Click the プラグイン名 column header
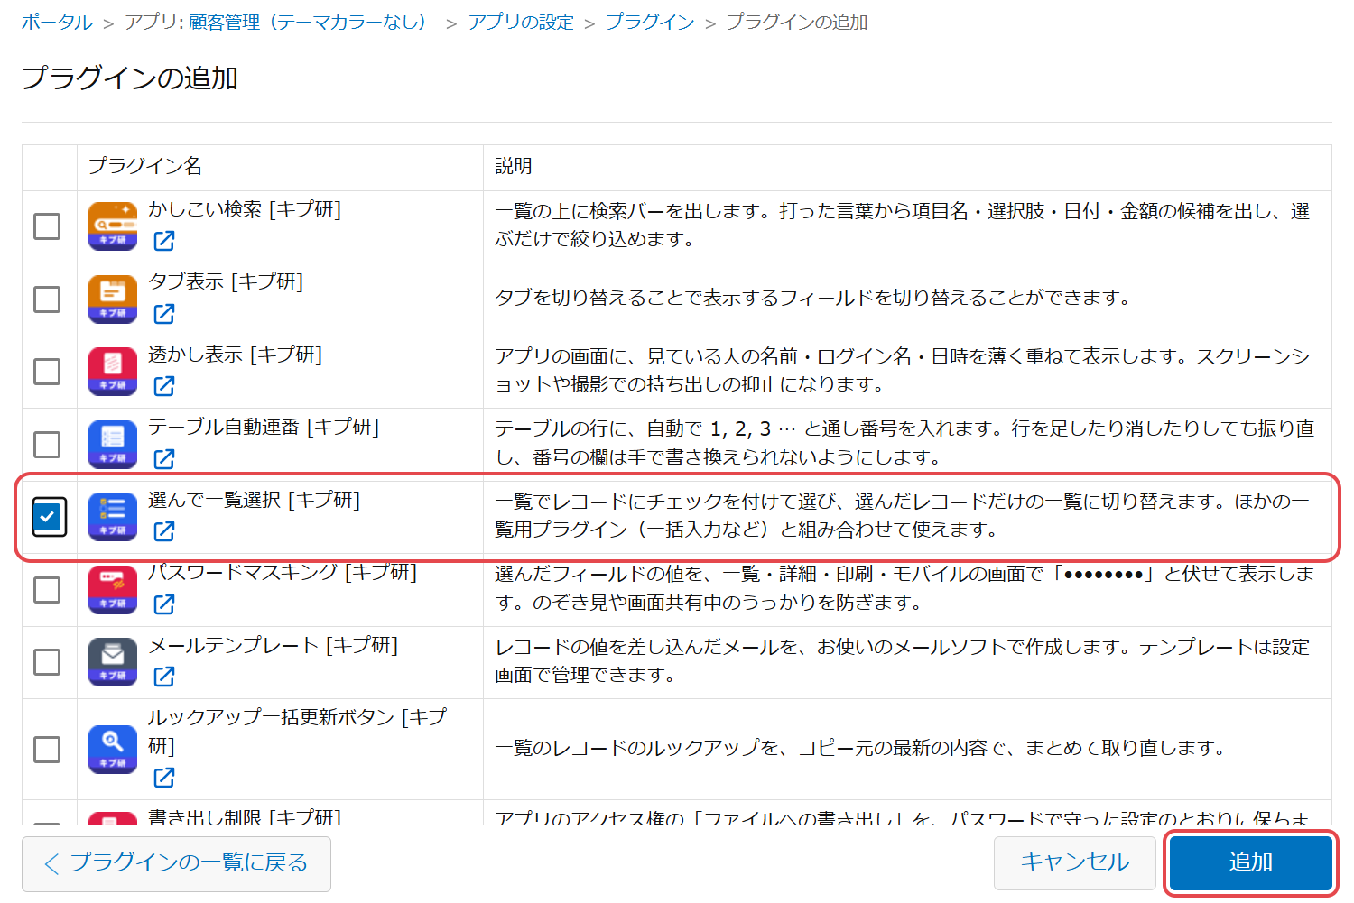 (145, 166)
